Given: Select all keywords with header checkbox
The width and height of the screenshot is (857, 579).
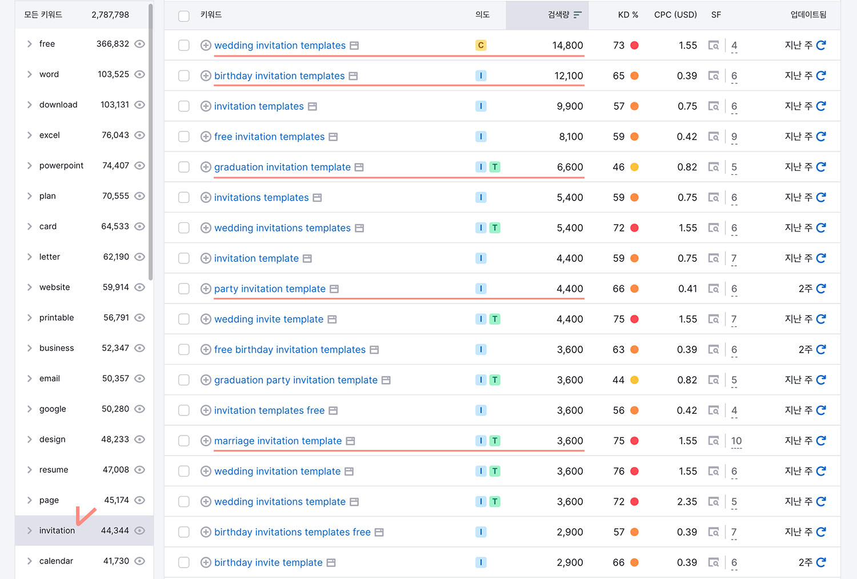Looking at the screenshot, I should [184, 16].
